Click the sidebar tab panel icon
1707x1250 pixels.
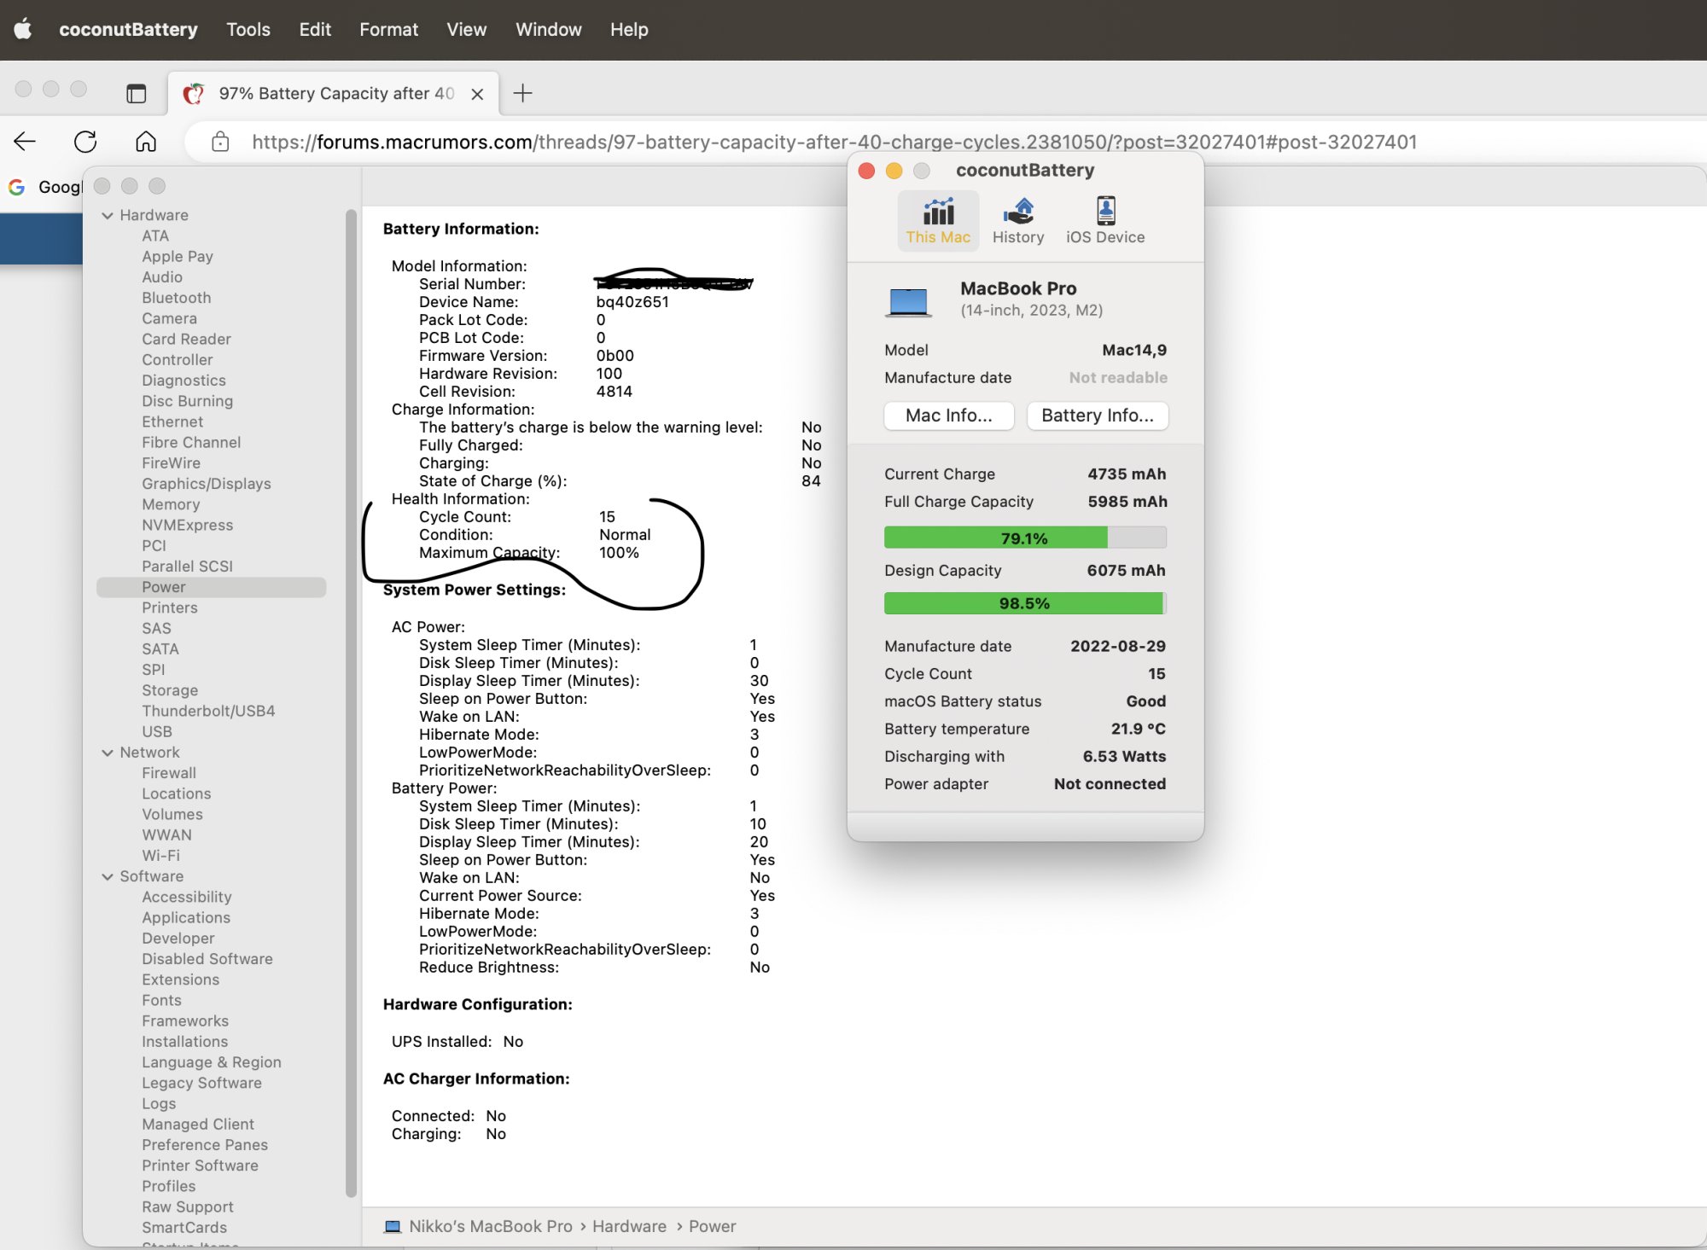(136, 94)
